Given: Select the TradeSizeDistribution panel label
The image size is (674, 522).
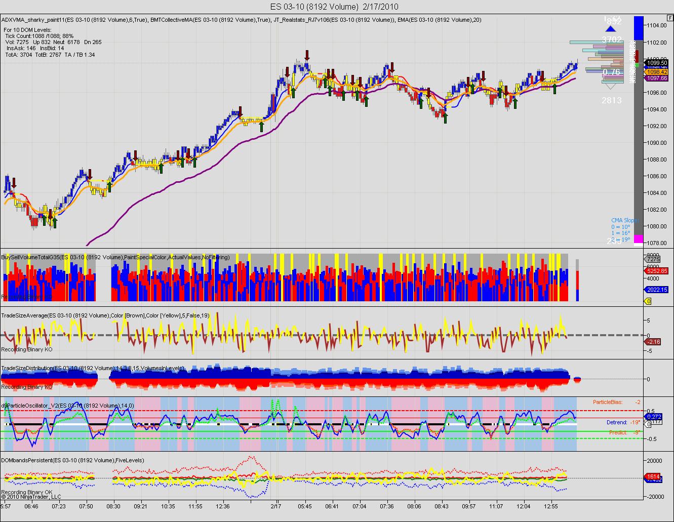Looking at the screenshot, I should 93,368.
